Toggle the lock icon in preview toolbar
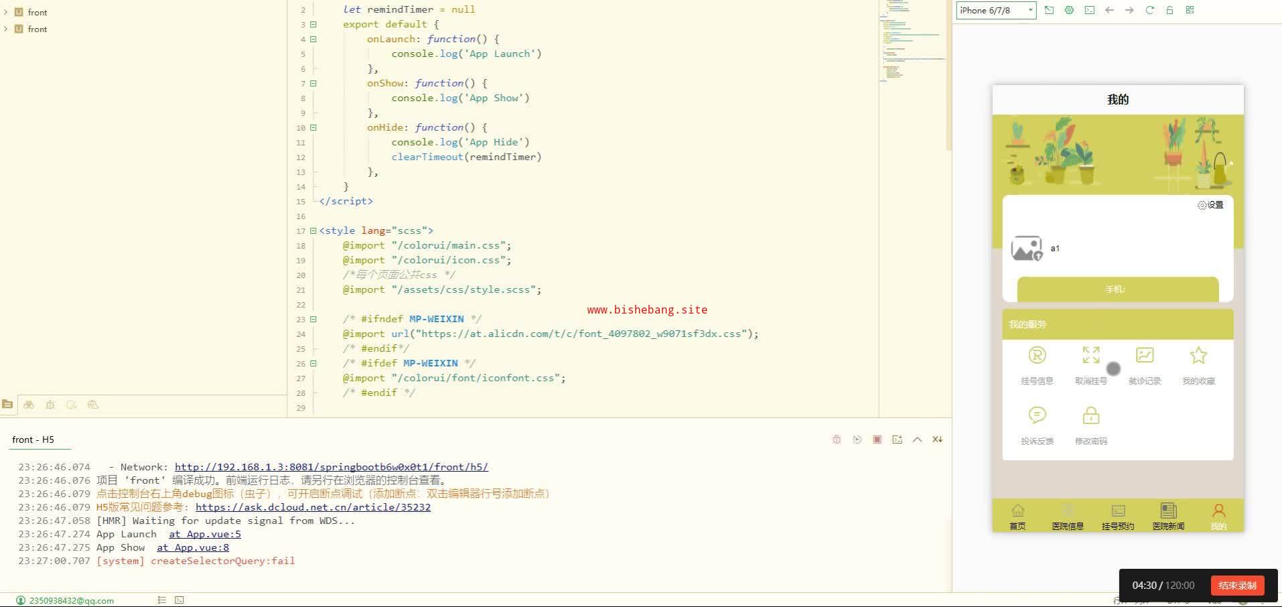This screenshot has height=607, width=1282. coord(1169,10)
